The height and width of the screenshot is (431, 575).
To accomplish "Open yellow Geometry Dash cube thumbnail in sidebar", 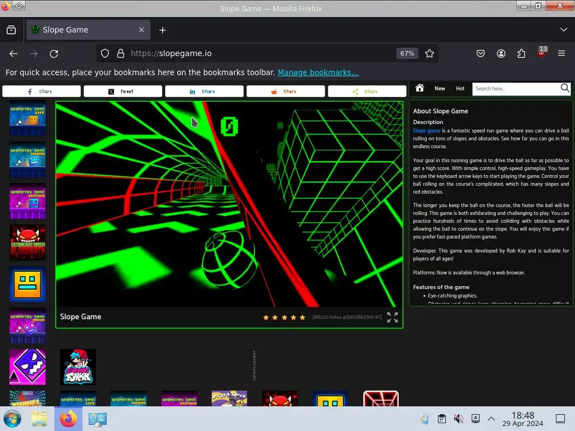I will point(28,285).
